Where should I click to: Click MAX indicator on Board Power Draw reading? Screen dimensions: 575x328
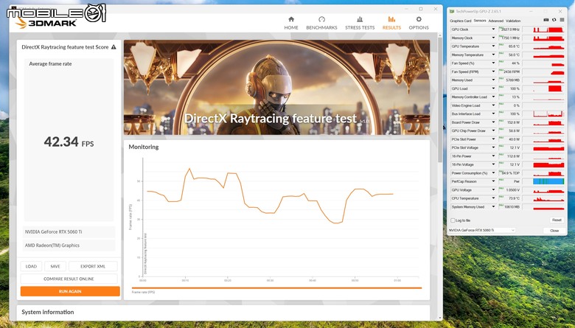click(x=501, y=121)
